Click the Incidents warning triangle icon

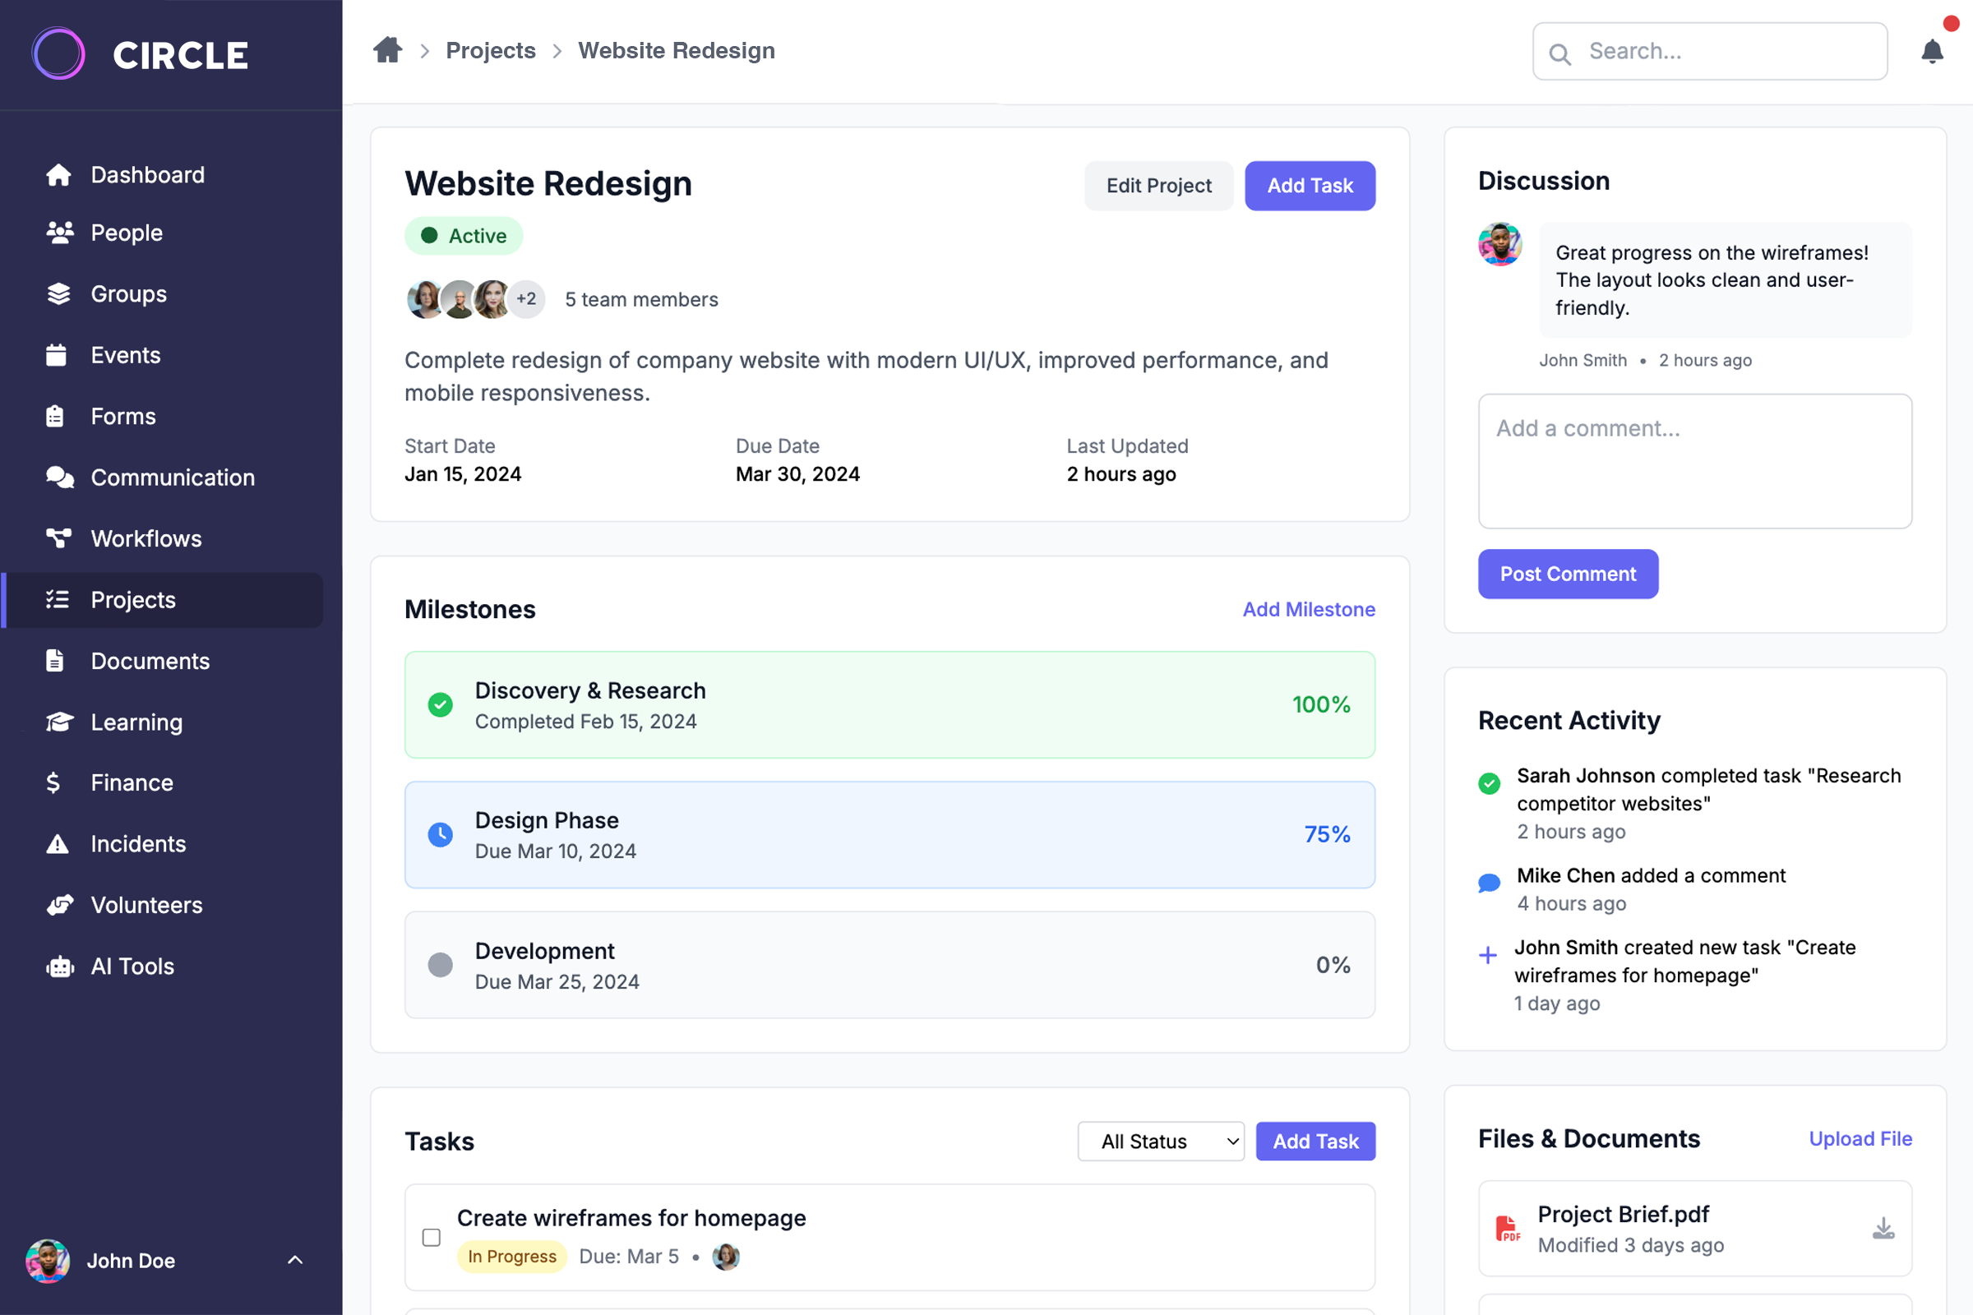(x=57, y=844)
